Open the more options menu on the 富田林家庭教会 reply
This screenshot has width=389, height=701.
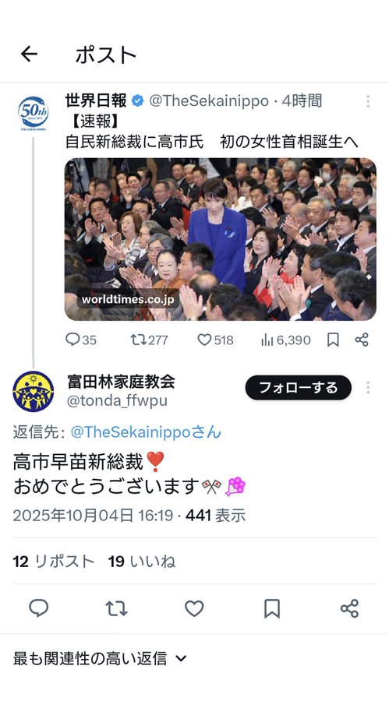click(367, 388)
